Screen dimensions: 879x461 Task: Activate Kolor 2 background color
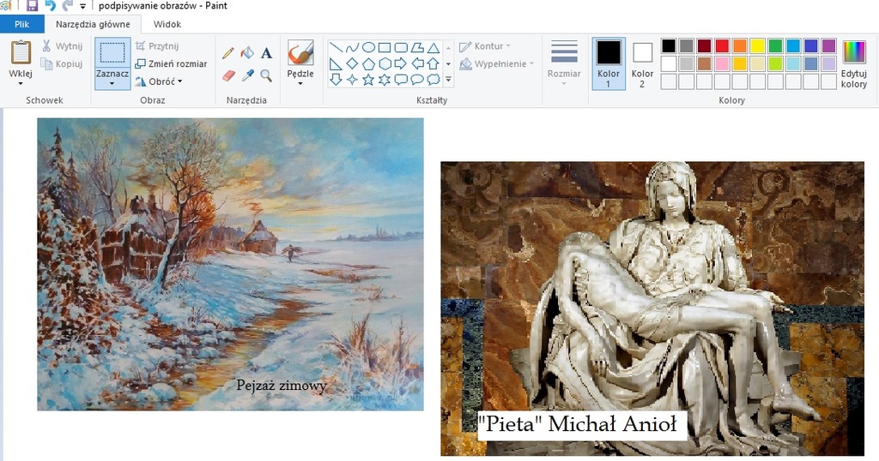tap(642, 63)
